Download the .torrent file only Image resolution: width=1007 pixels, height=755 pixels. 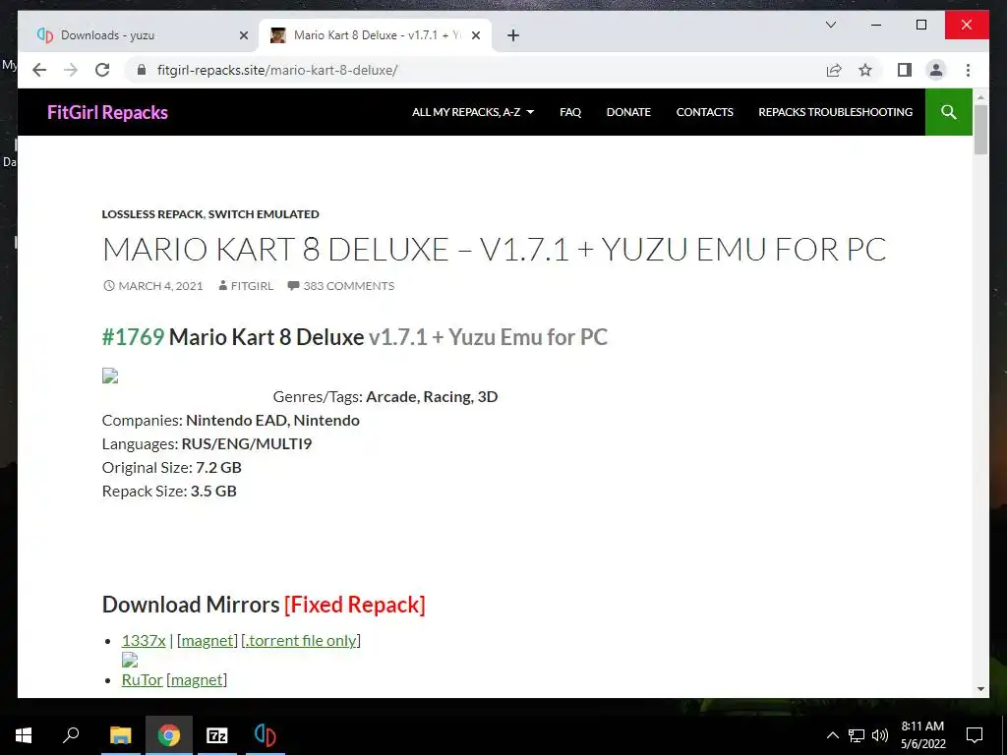[301, 640]
